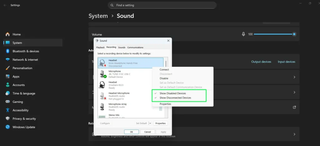Click the JBL TUNE Microphone icon

pyautogui.click(x=102, y=74)
